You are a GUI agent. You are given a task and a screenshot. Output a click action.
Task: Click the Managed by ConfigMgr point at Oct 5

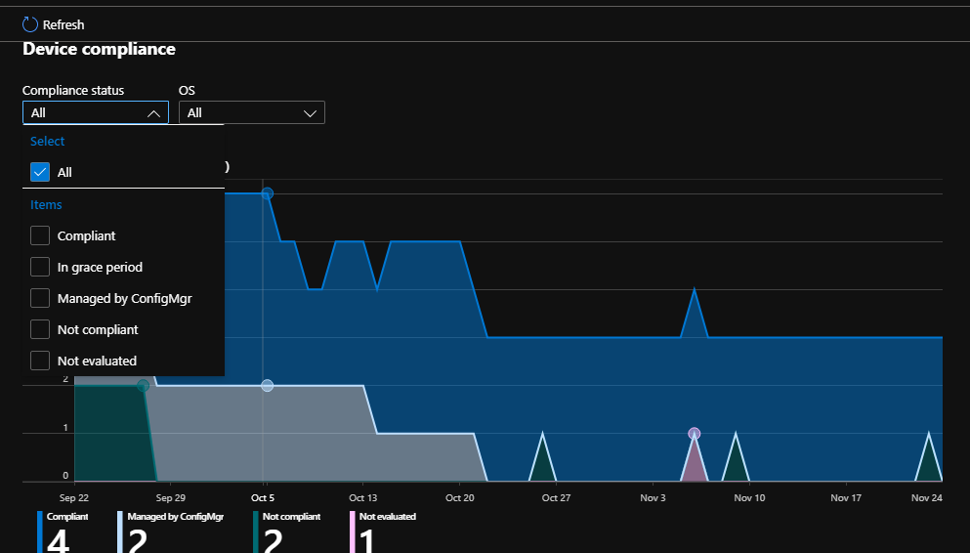click(267, 386)
